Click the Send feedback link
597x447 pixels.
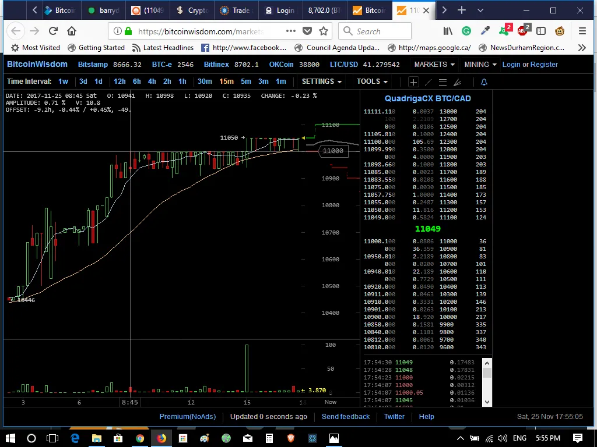tap(346, 417)
